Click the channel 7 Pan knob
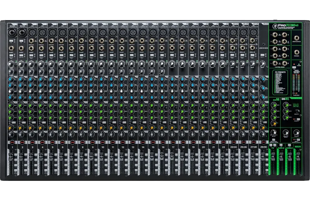The image size is (310, 201). coord(72,135)
